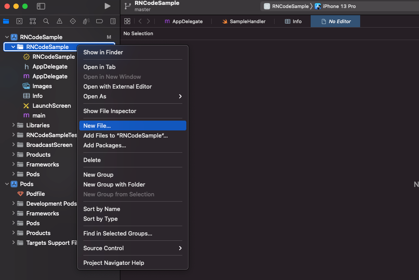Select the Podfile in the Pods project

click(x=35, y=194)
